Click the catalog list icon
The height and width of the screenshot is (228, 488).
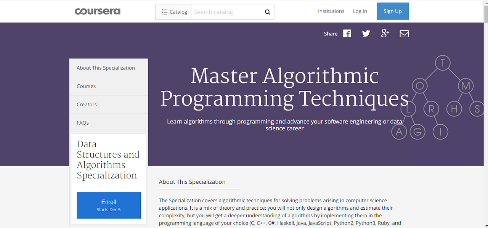coord(166,11)
